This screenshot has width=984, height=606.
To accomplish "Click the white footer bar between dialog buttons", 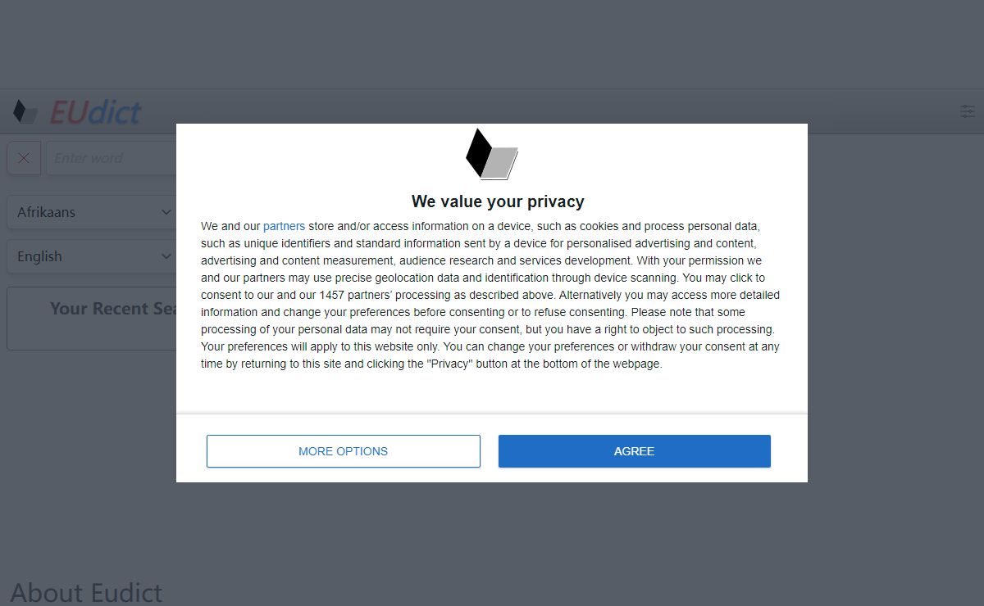I will [490, 451].
